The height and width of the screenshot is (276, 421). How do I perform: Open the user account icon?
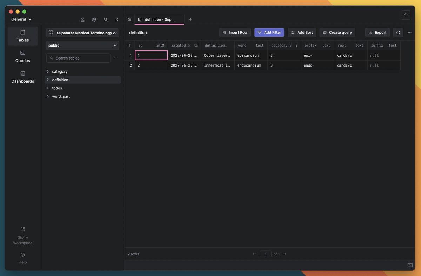(82, 20)
